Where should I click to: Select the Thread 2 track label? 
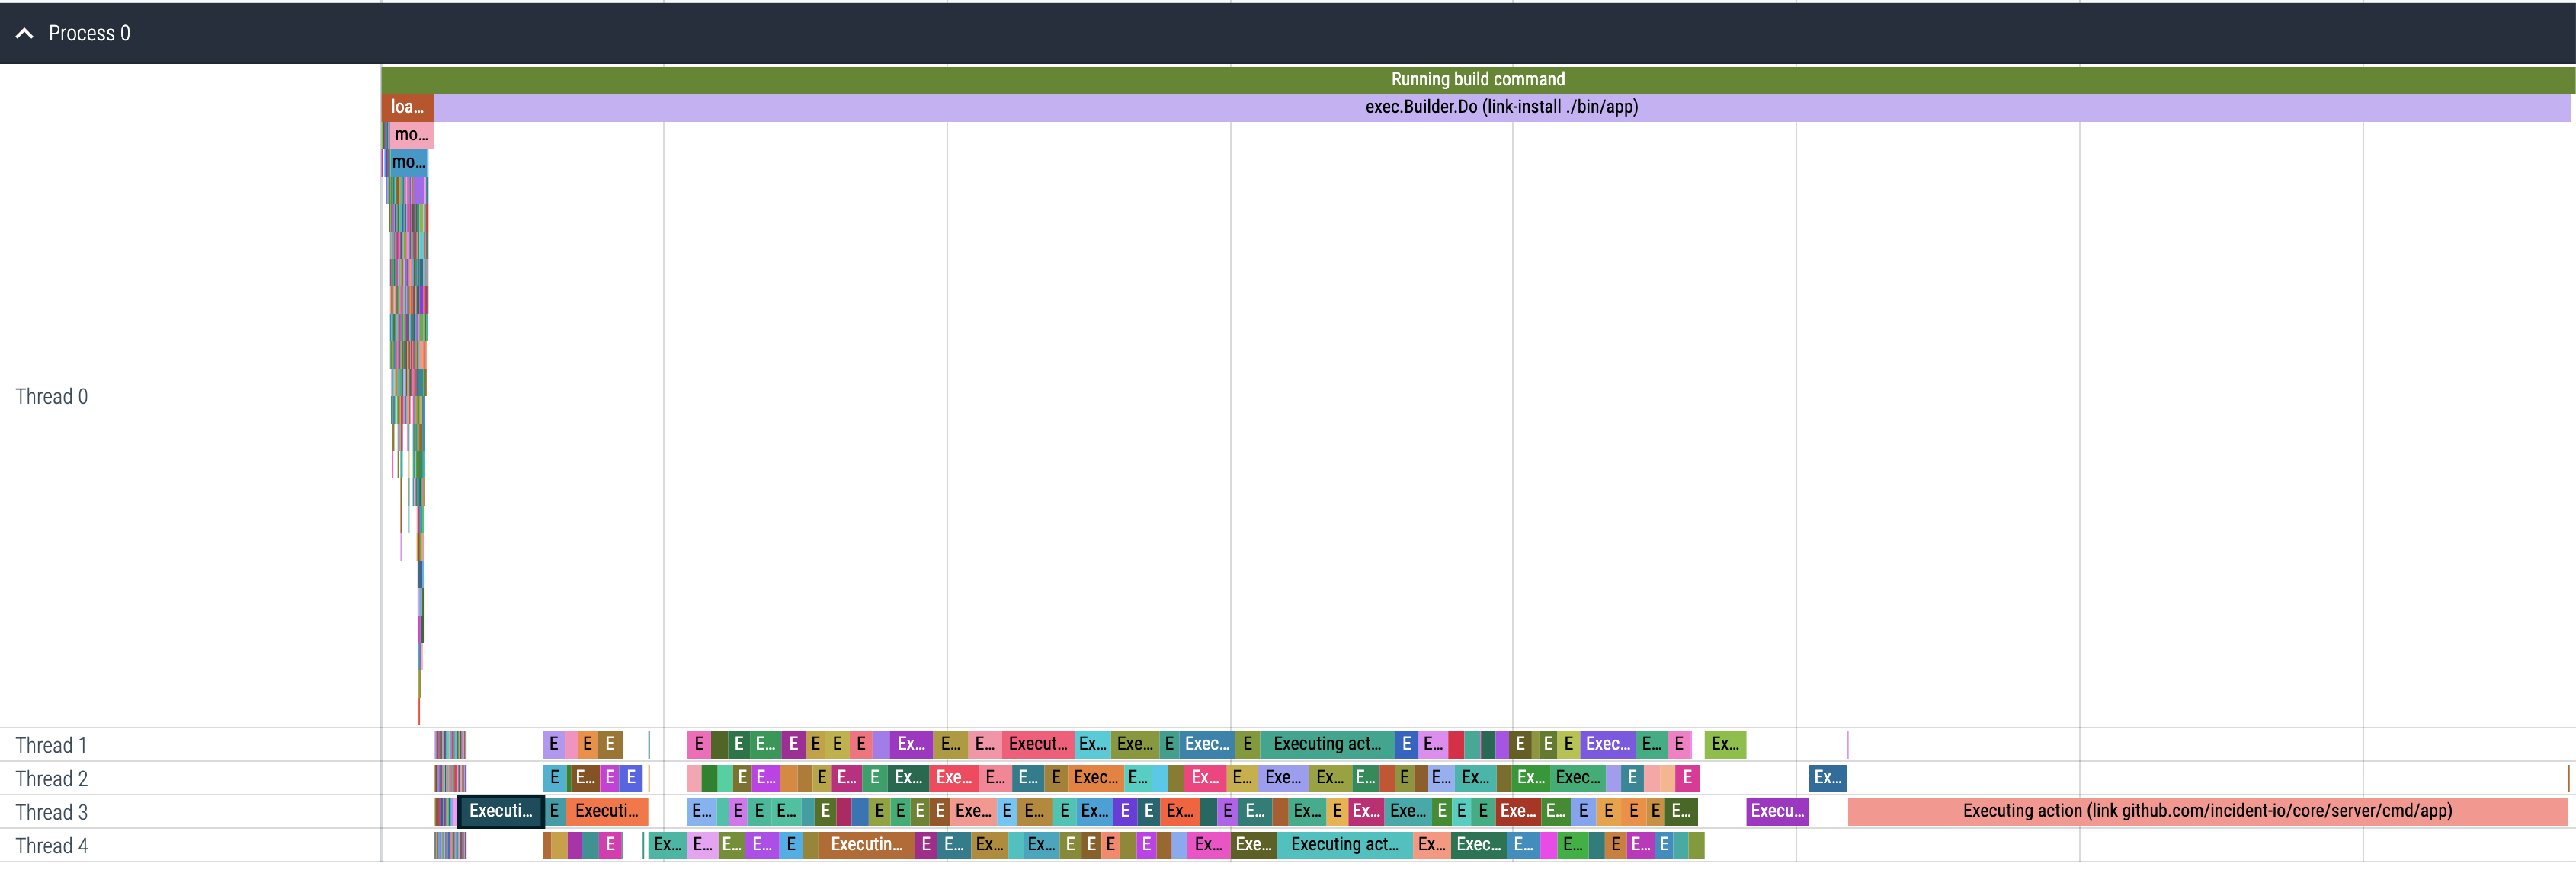coord(52,779)
